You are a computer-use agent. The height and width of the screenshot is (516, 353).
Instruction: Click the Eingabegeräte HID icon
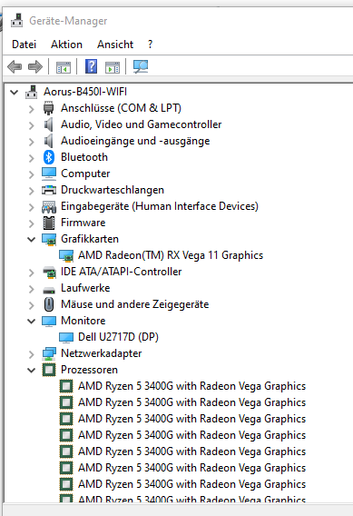coord(49,206)
